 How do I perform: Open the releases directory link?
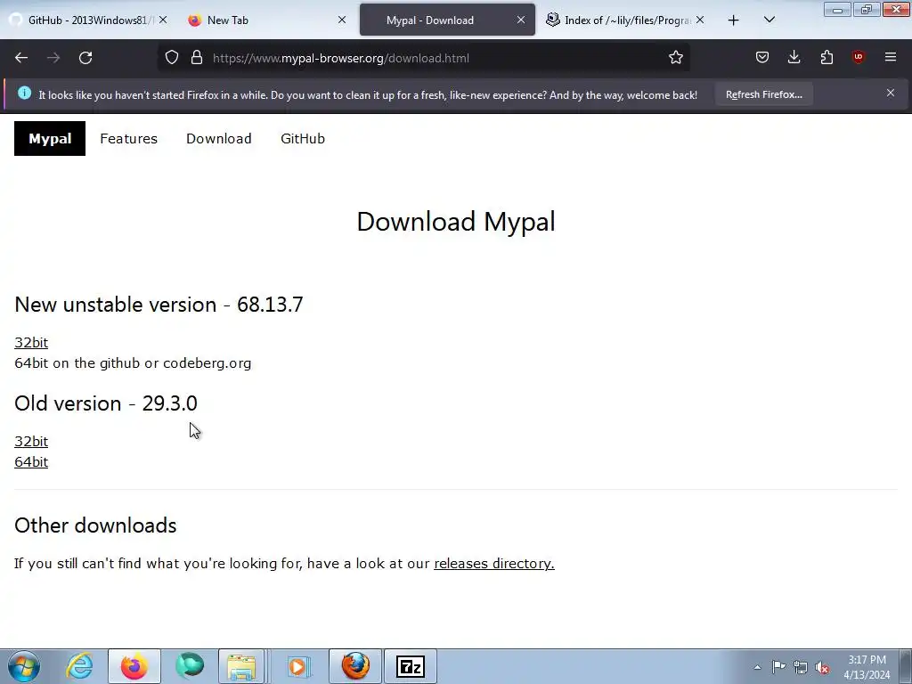click(493, 564)
